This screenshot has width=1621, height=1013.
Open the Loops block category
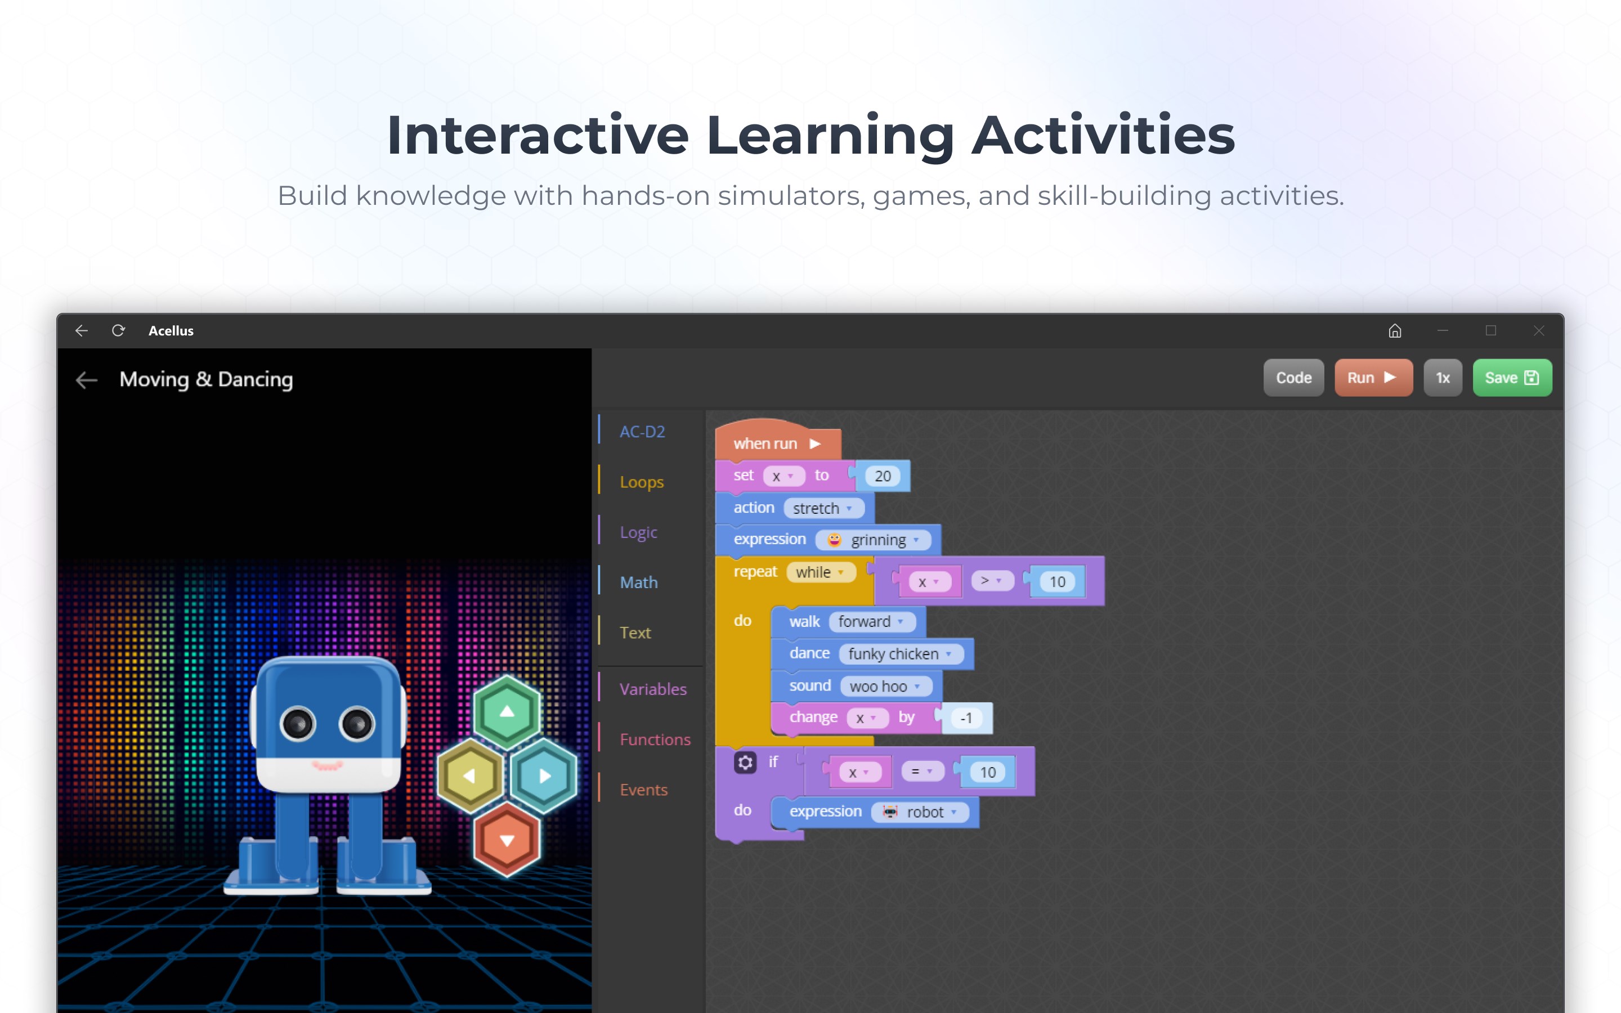click(641, 482)
